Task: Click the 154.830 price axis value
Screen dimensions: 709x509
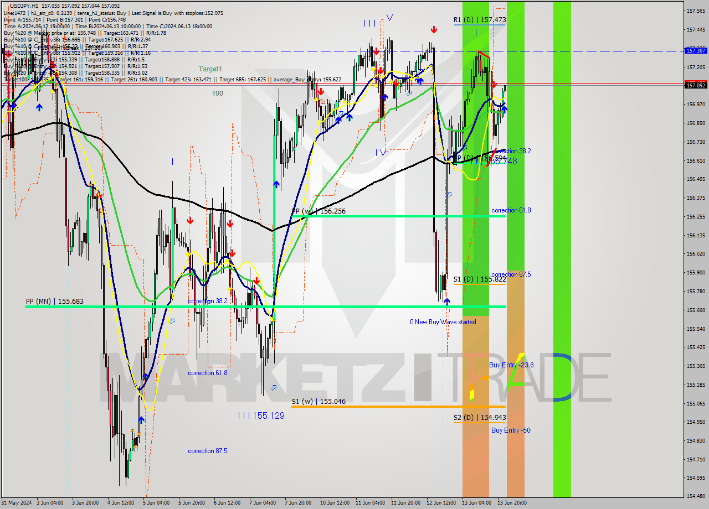Action: 696,440
